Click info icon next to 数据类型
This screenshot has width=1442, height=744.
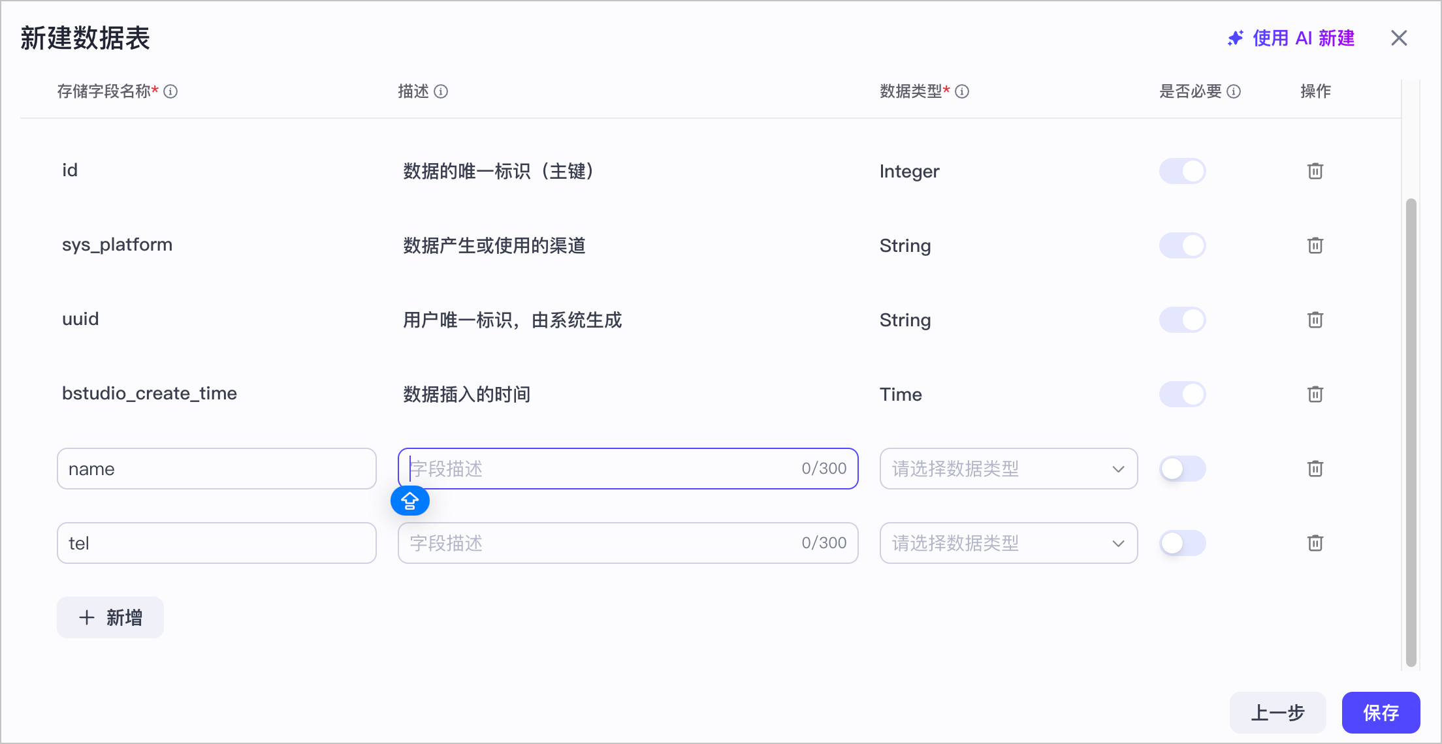tap(962, 91)
